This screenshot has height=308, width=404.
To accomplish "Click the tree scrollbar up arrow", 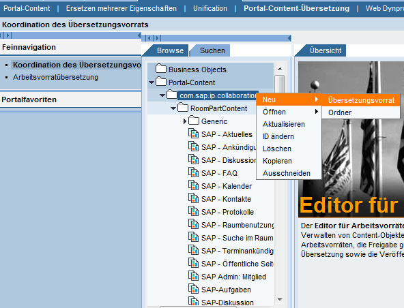I will coord(280,69).
